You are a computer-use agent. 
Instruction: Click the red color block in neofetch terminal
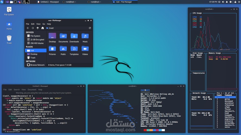[x=145, y=130]
